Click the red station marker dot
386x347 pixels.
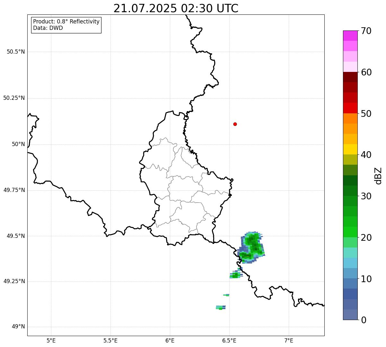coord(235,124)
